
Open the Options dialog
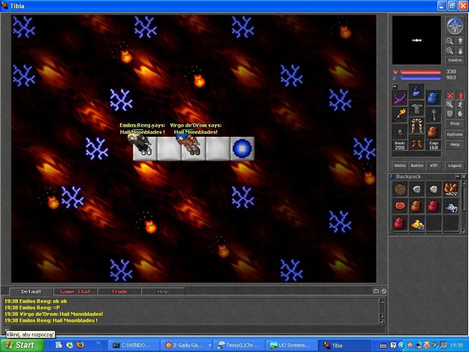point(455,134)
